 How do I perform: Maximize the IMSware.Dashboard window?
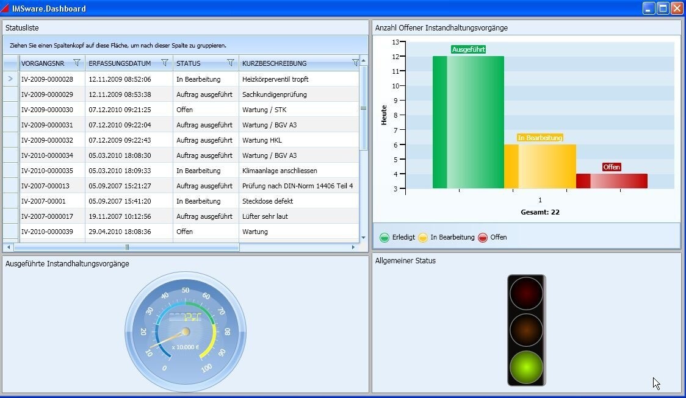(x=663, y=8)
